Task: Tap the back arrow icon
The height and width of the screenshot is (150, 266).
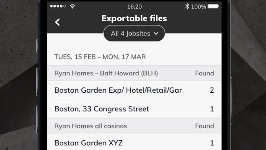Action: (57, 22)
